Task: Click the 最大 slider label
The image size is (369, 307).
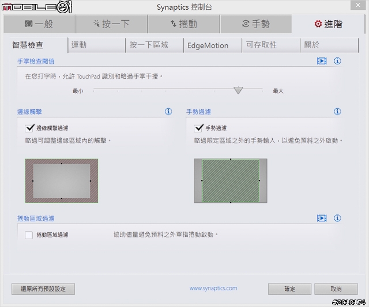Action: (x=278, y=91)
